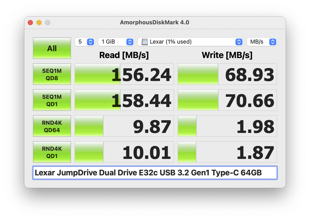Click the 9.87 random read result

point(123,126)
